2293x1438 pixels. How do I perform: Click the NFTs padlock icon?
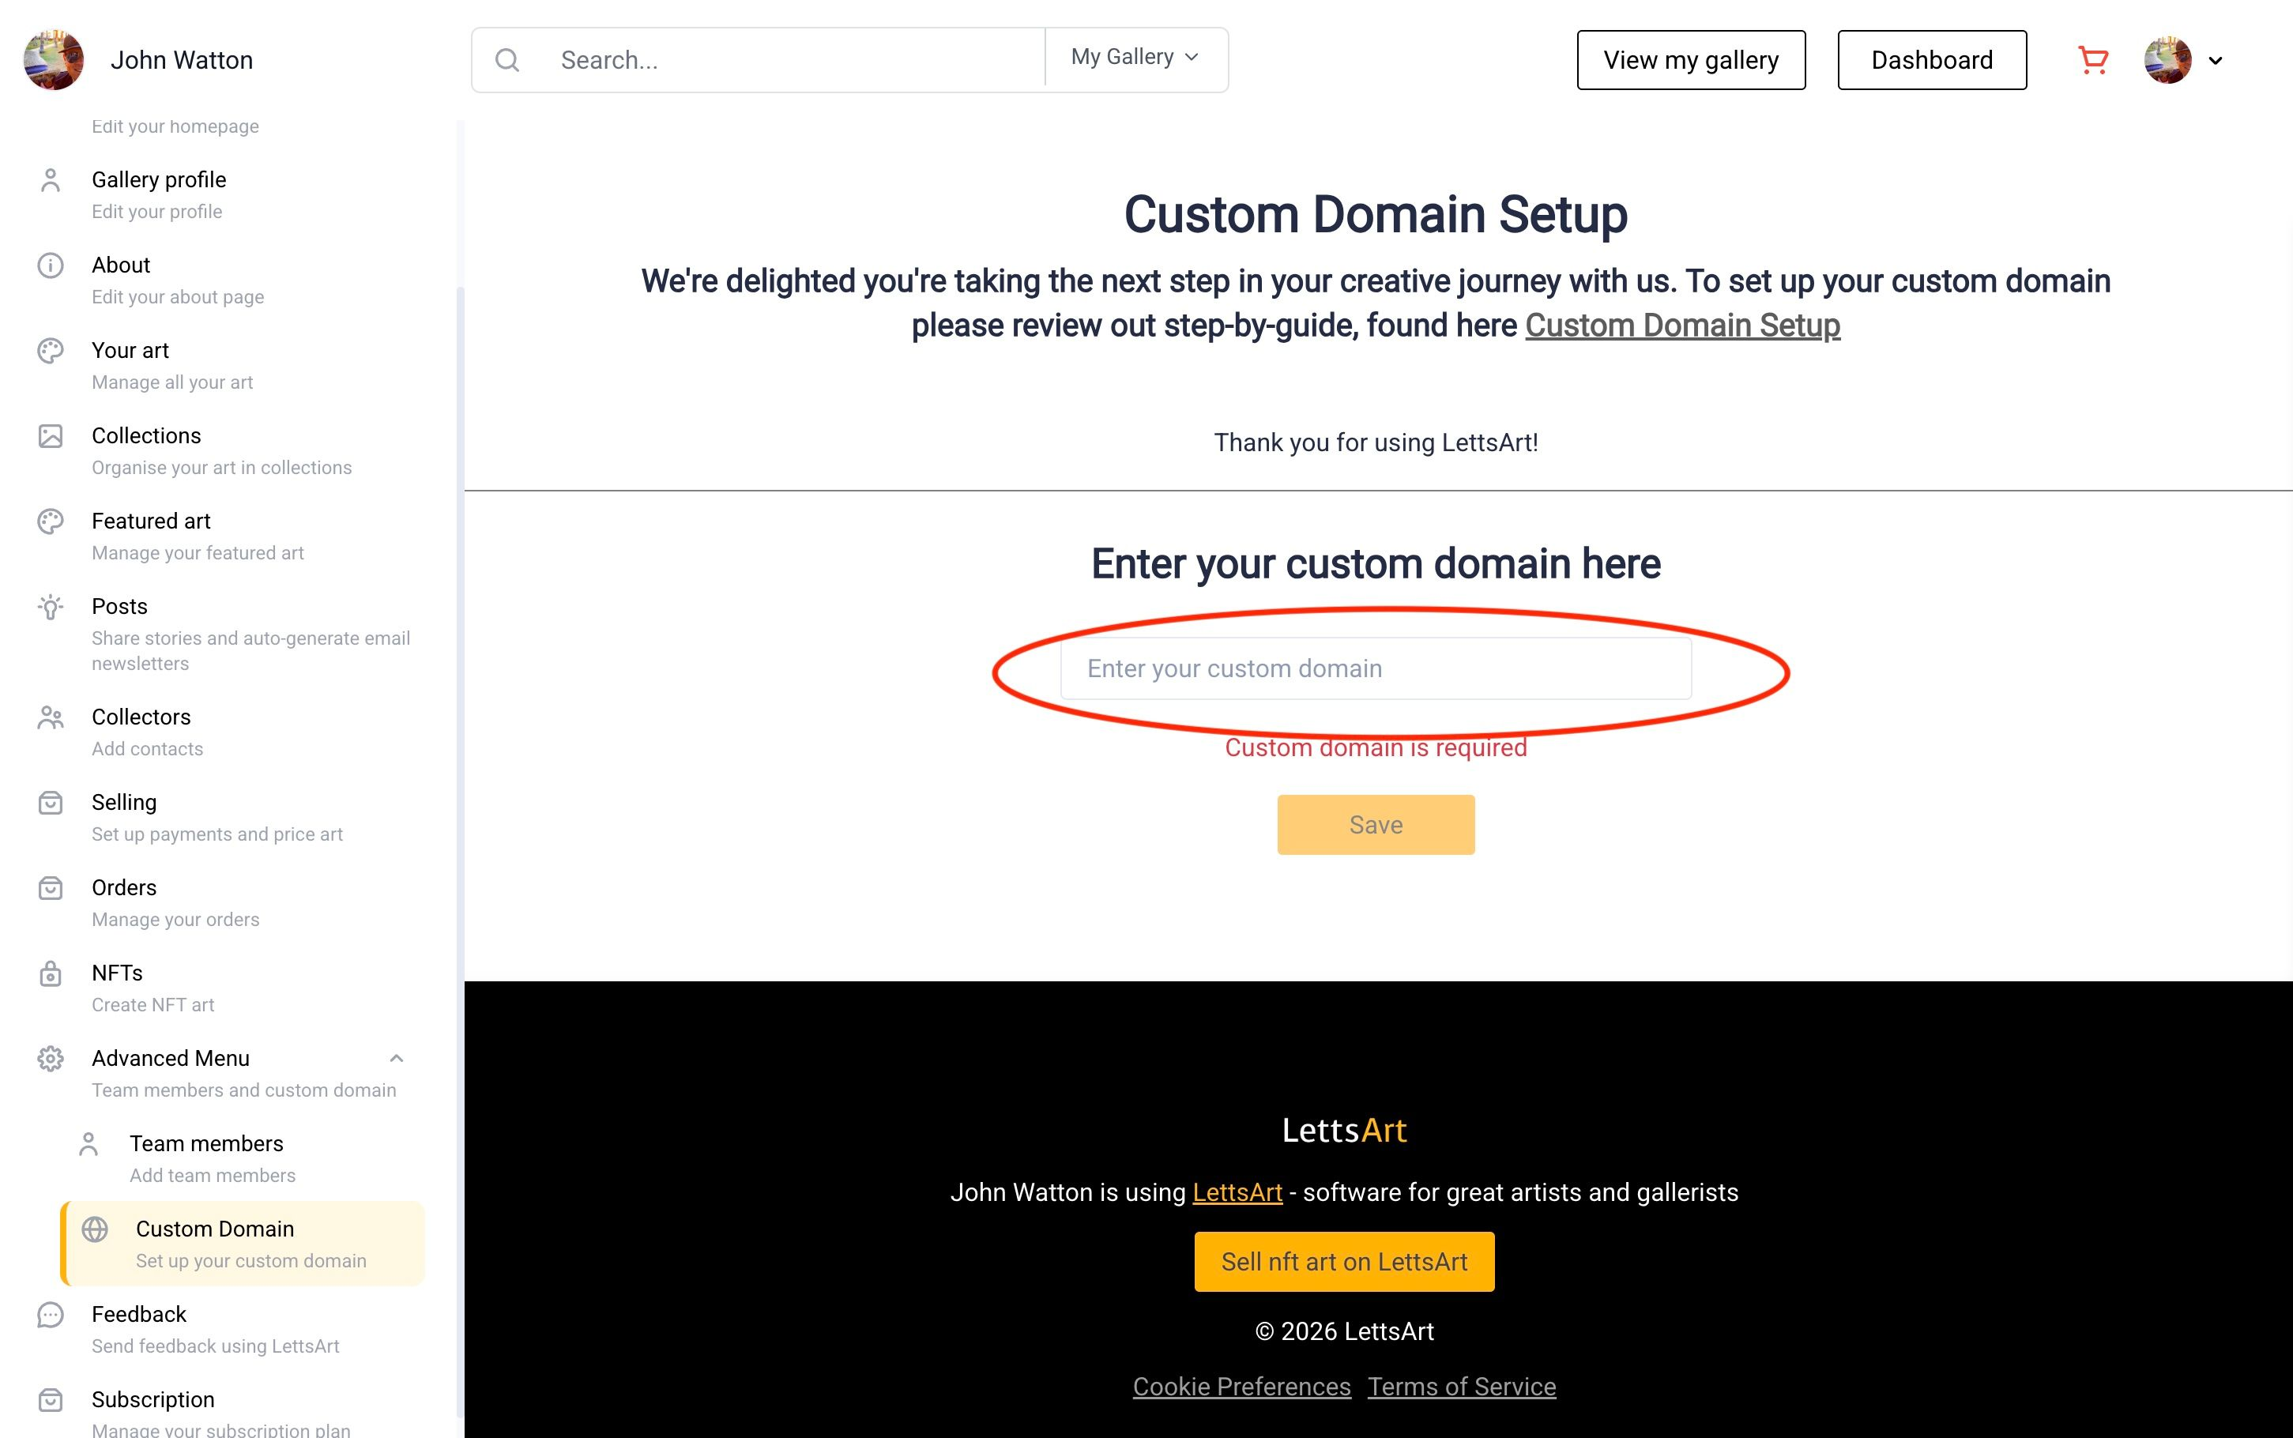[x=51, y=972]
